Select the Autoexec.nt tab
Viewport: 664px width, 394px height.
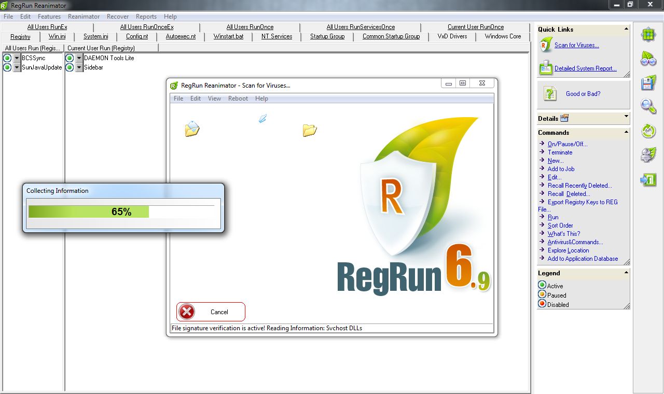pos(181,36)
